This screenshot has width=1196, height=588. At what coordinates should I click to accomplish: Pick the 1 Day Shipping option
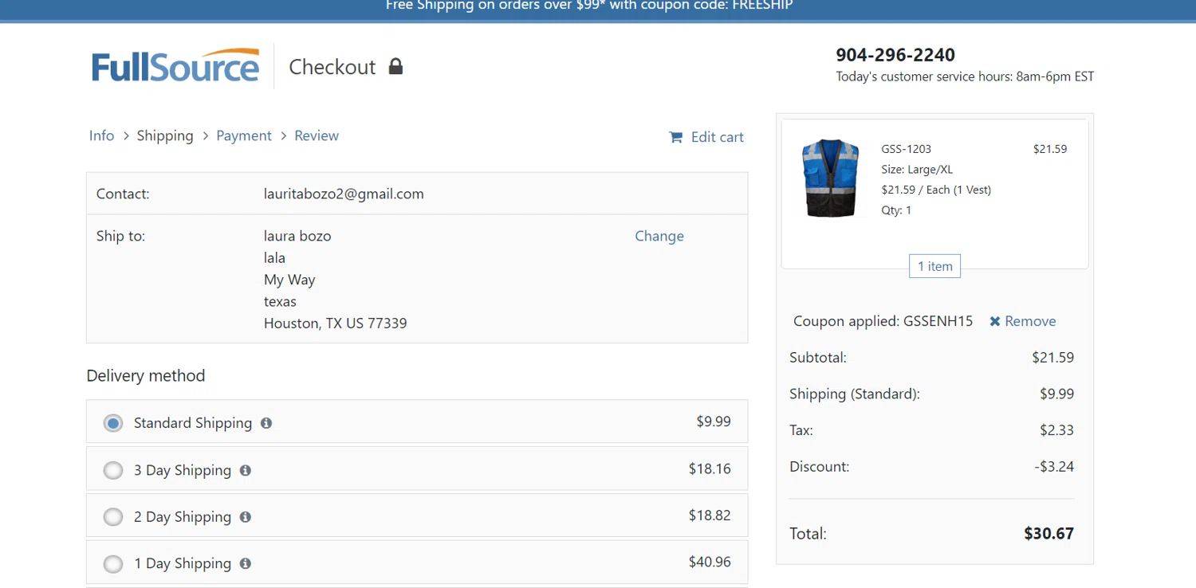(113, 564)
